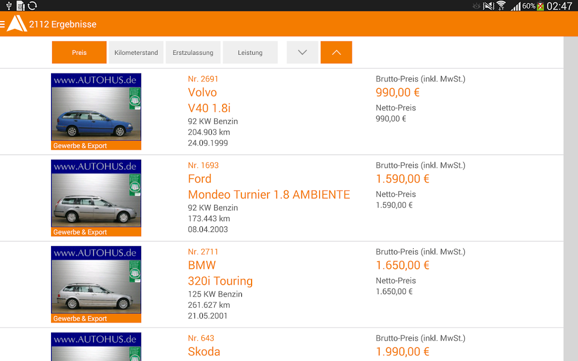Viewport: 578px width, 361px height.
Task: Click the downward sort arrow icon
Action: (302, 52)
